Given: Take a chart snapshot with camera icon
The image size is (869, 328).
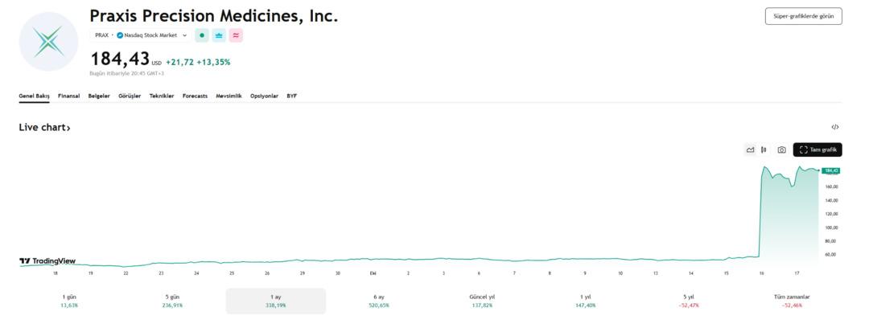Looking at the screenshot, I should (781, 150).
